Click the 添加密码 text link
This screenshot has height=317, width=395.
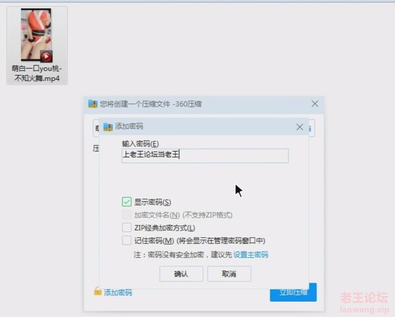(118, 293)
